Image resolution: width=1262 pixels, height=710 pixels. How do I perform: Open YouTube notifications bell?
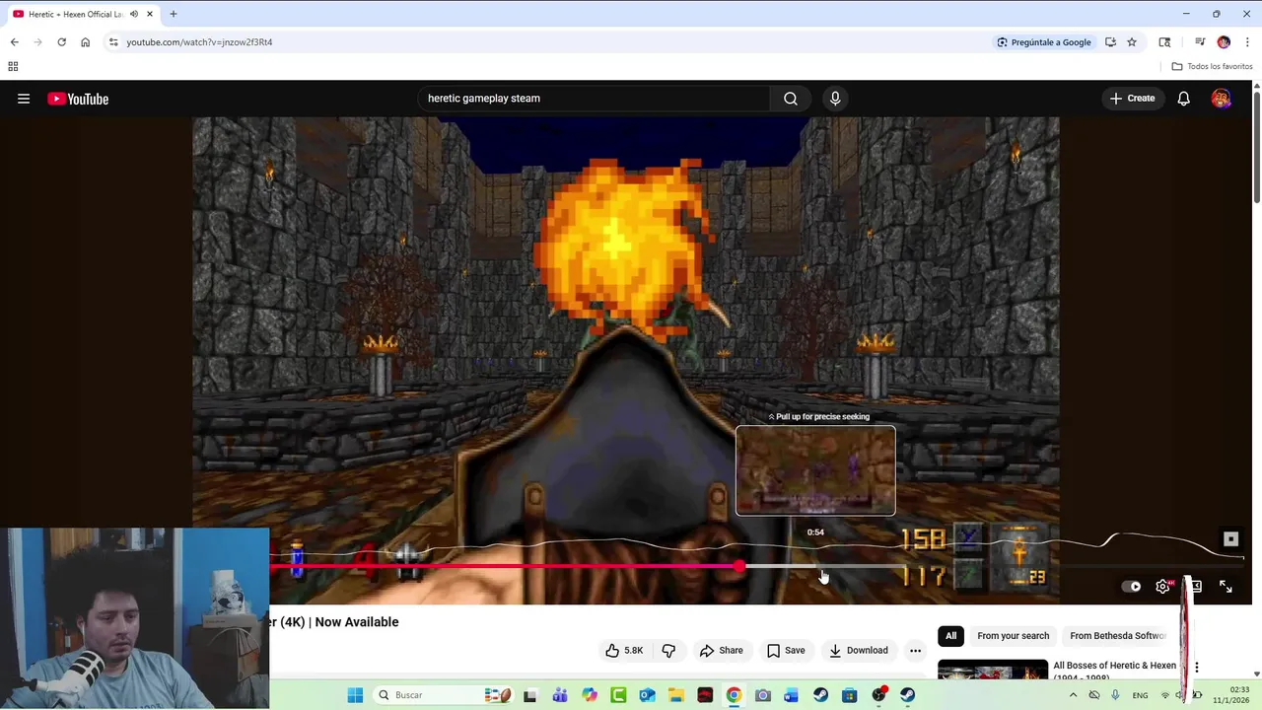point(1183,99)
